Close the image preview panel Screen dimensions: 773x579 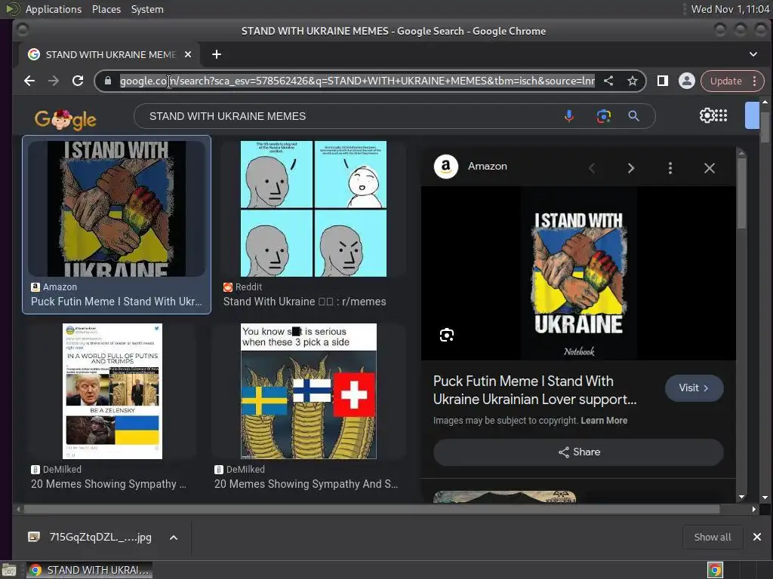pyautogui.click(x=710, y=168)
